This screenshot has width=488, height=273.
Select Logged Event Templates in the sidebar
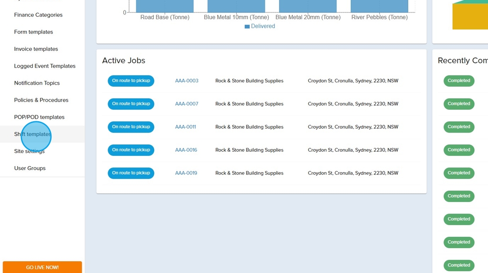coord(45,66)
